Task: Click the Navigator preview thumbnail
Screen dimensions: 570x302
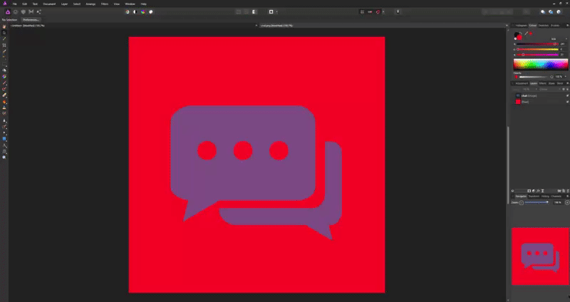Action: (x=540, y=256)
